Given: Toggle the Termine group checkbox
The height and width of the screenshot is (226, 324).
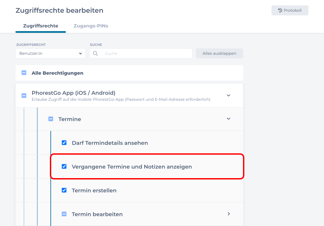Looking at the screenshot, I should (x=51, y=119).
